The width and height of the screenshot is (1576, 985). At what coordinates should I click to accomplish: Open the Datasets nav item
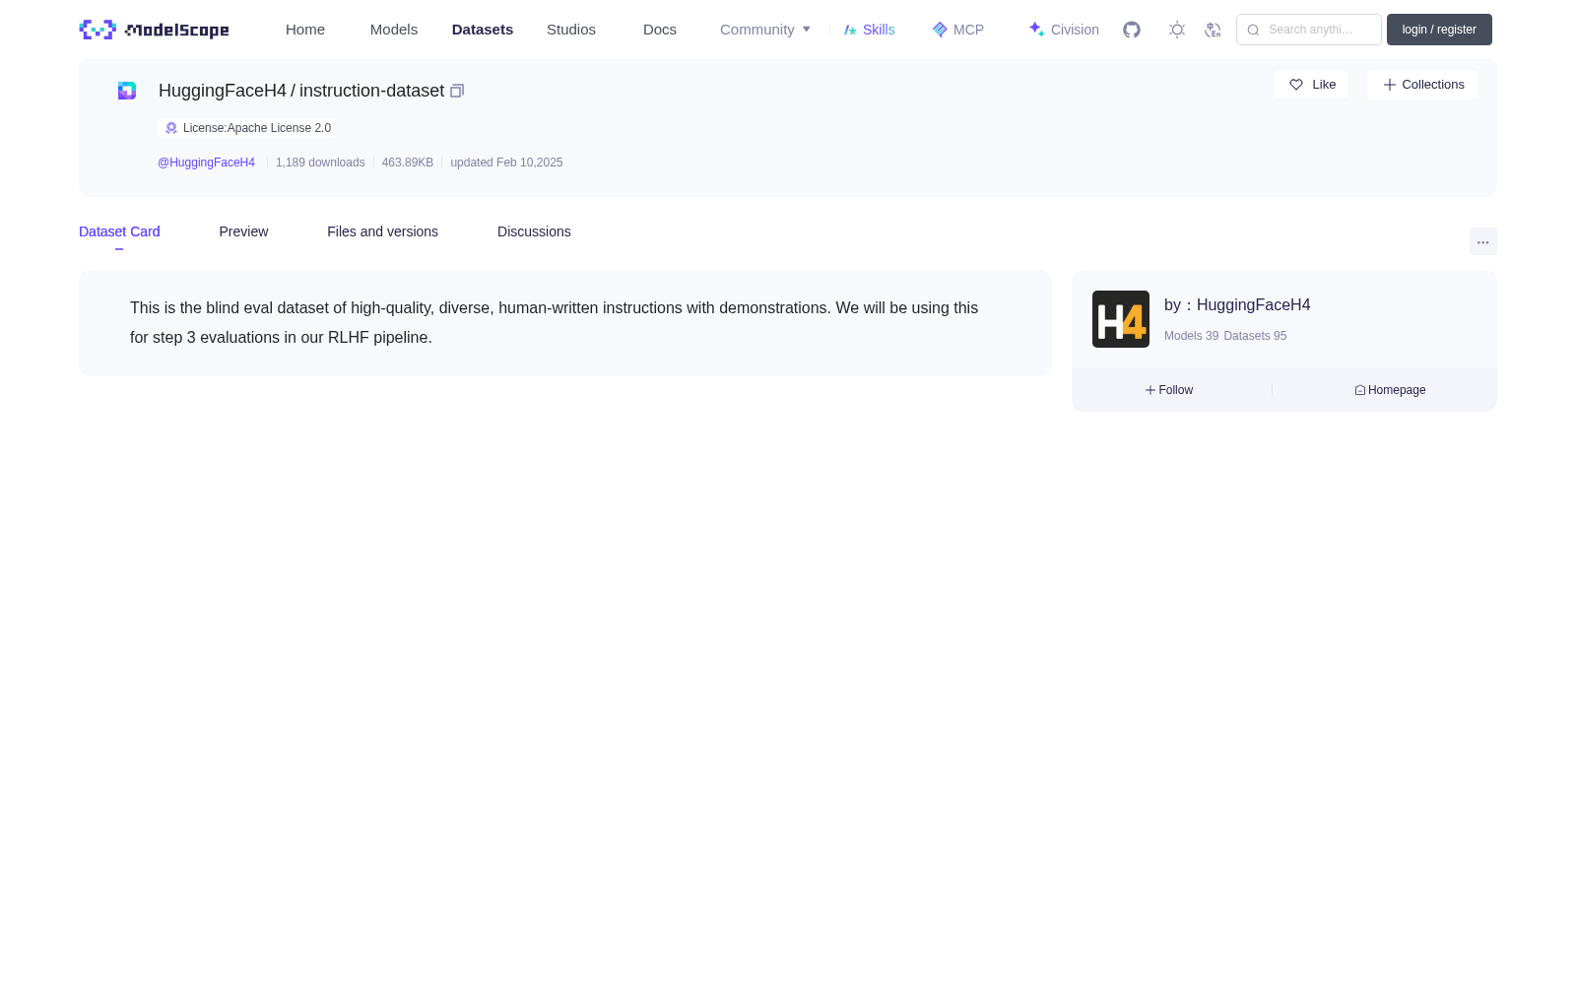coord(483,30)
